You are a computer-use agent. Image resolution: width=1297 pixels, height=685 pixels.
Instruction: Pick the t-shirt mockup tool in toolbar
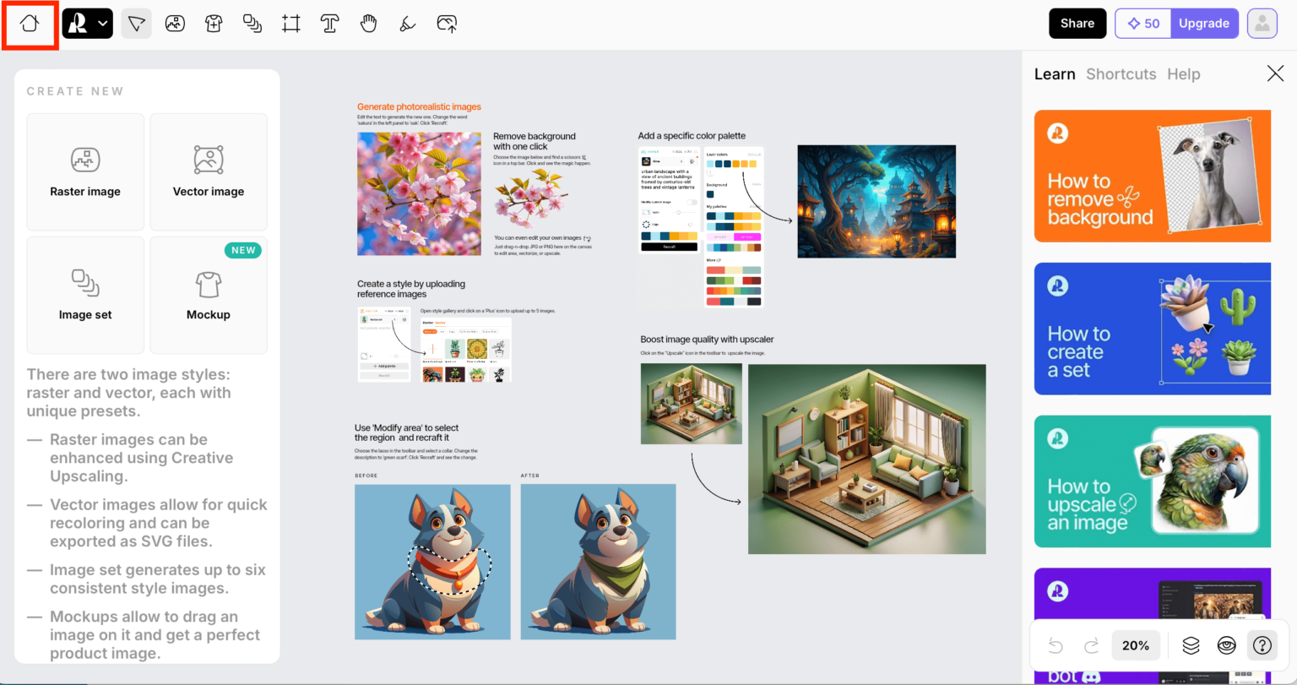click(214, 24)
